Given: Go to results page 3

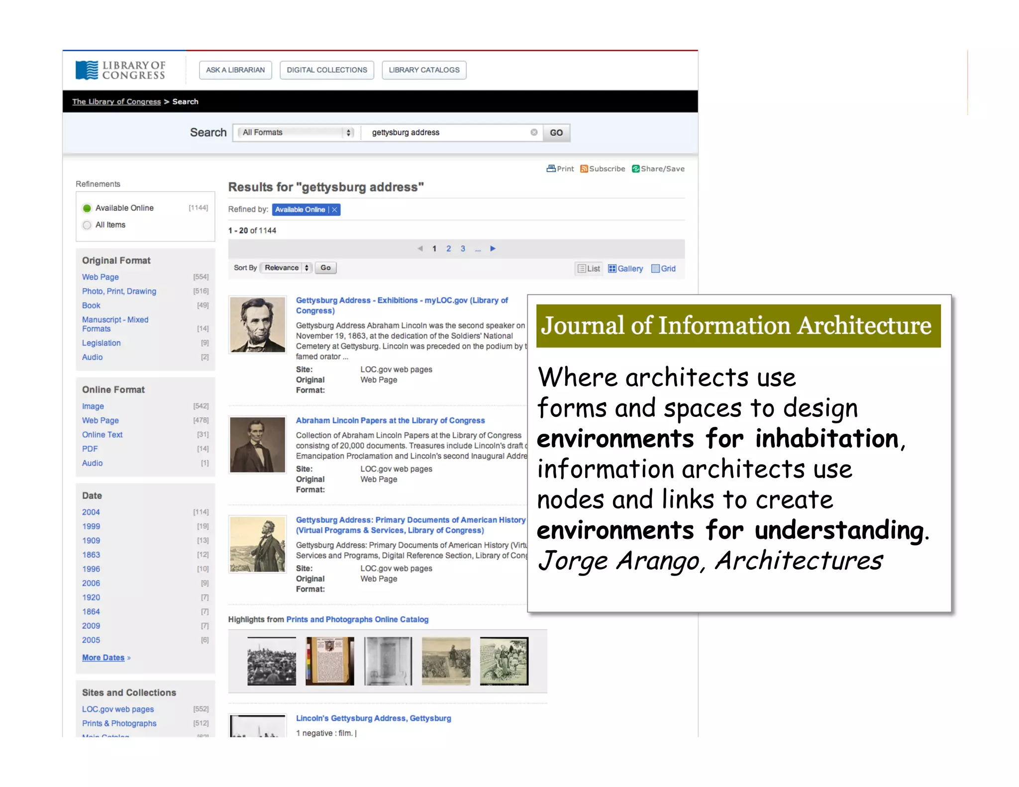Looking at the screenshot, I should [463, 248].
